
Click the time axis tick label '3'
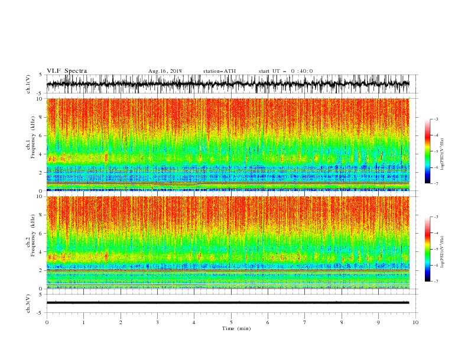[x=157, y=322]
